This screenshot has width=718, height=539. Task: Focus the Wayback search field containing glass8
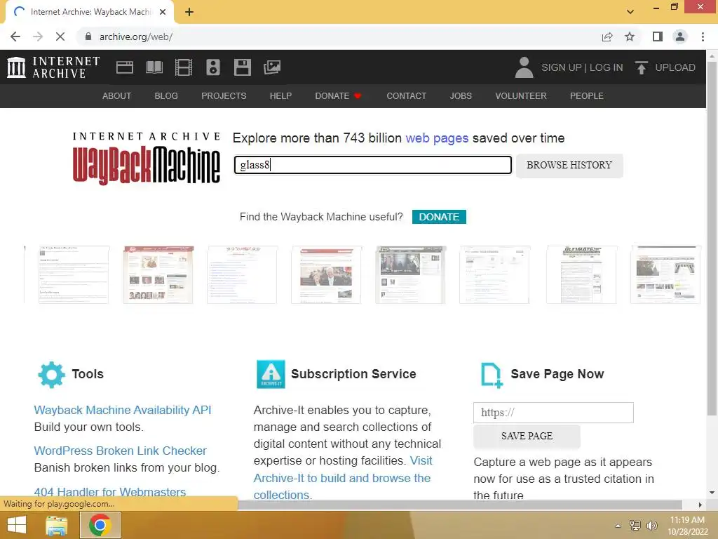click(373, 165)
